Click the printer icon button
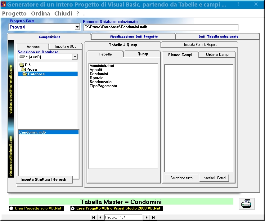Image resolution: width=265 pixels, height=221 pixels. pyautogui.click(x=246, y=204)
